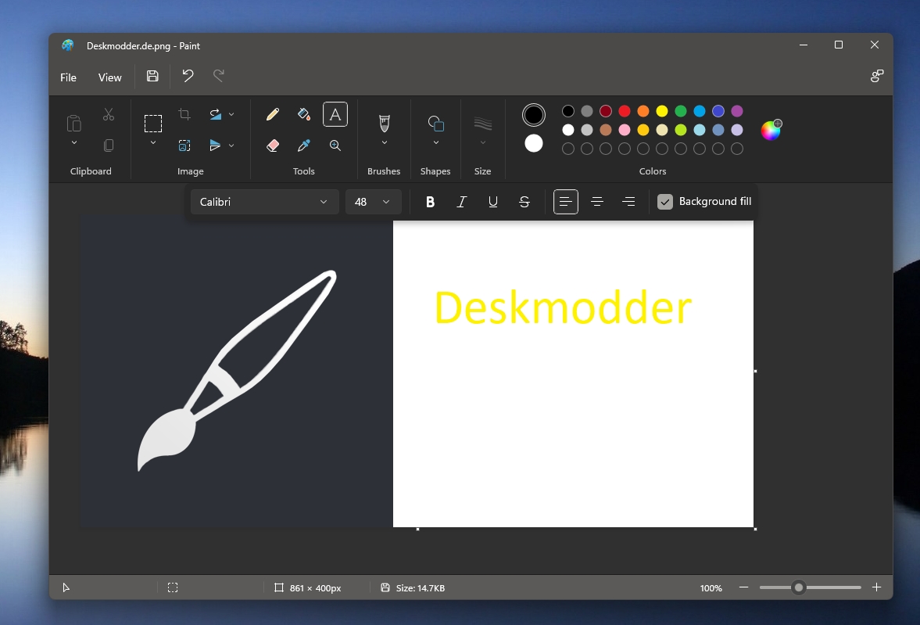Expand the Flip options chevron
The height and width of the screenshot is (625, 920).
[x=231, y=145]
